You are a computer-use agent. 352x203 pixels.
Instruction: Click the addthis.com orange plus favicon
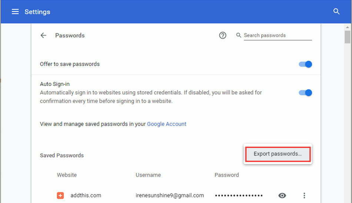(60, 195)
